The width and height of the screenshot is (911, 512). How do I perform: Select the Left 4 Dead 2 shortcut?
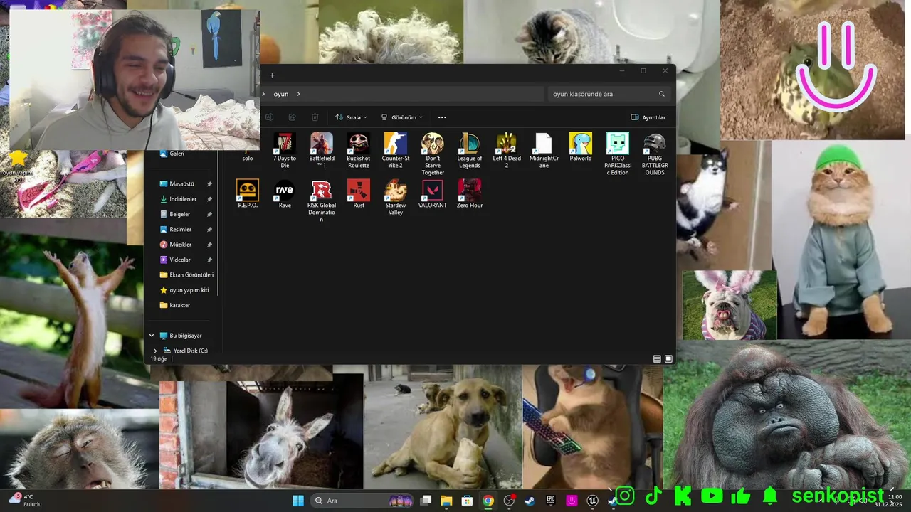tap(507, 150)
